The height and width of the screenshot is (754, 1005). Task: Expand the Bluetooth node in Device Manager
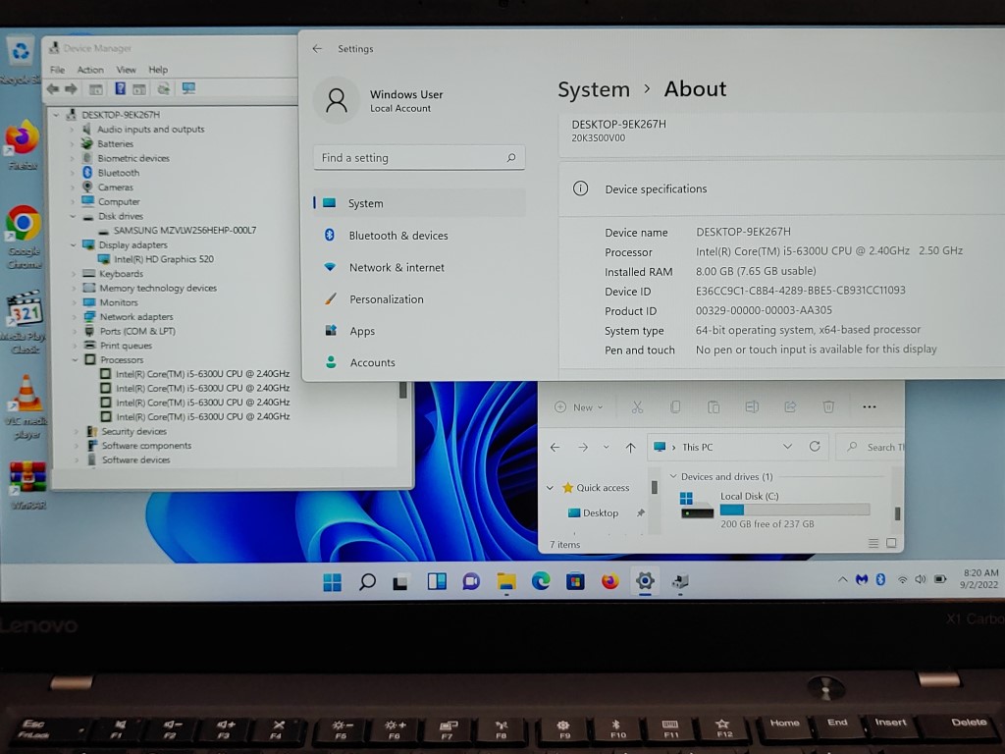tap(72, 173)
